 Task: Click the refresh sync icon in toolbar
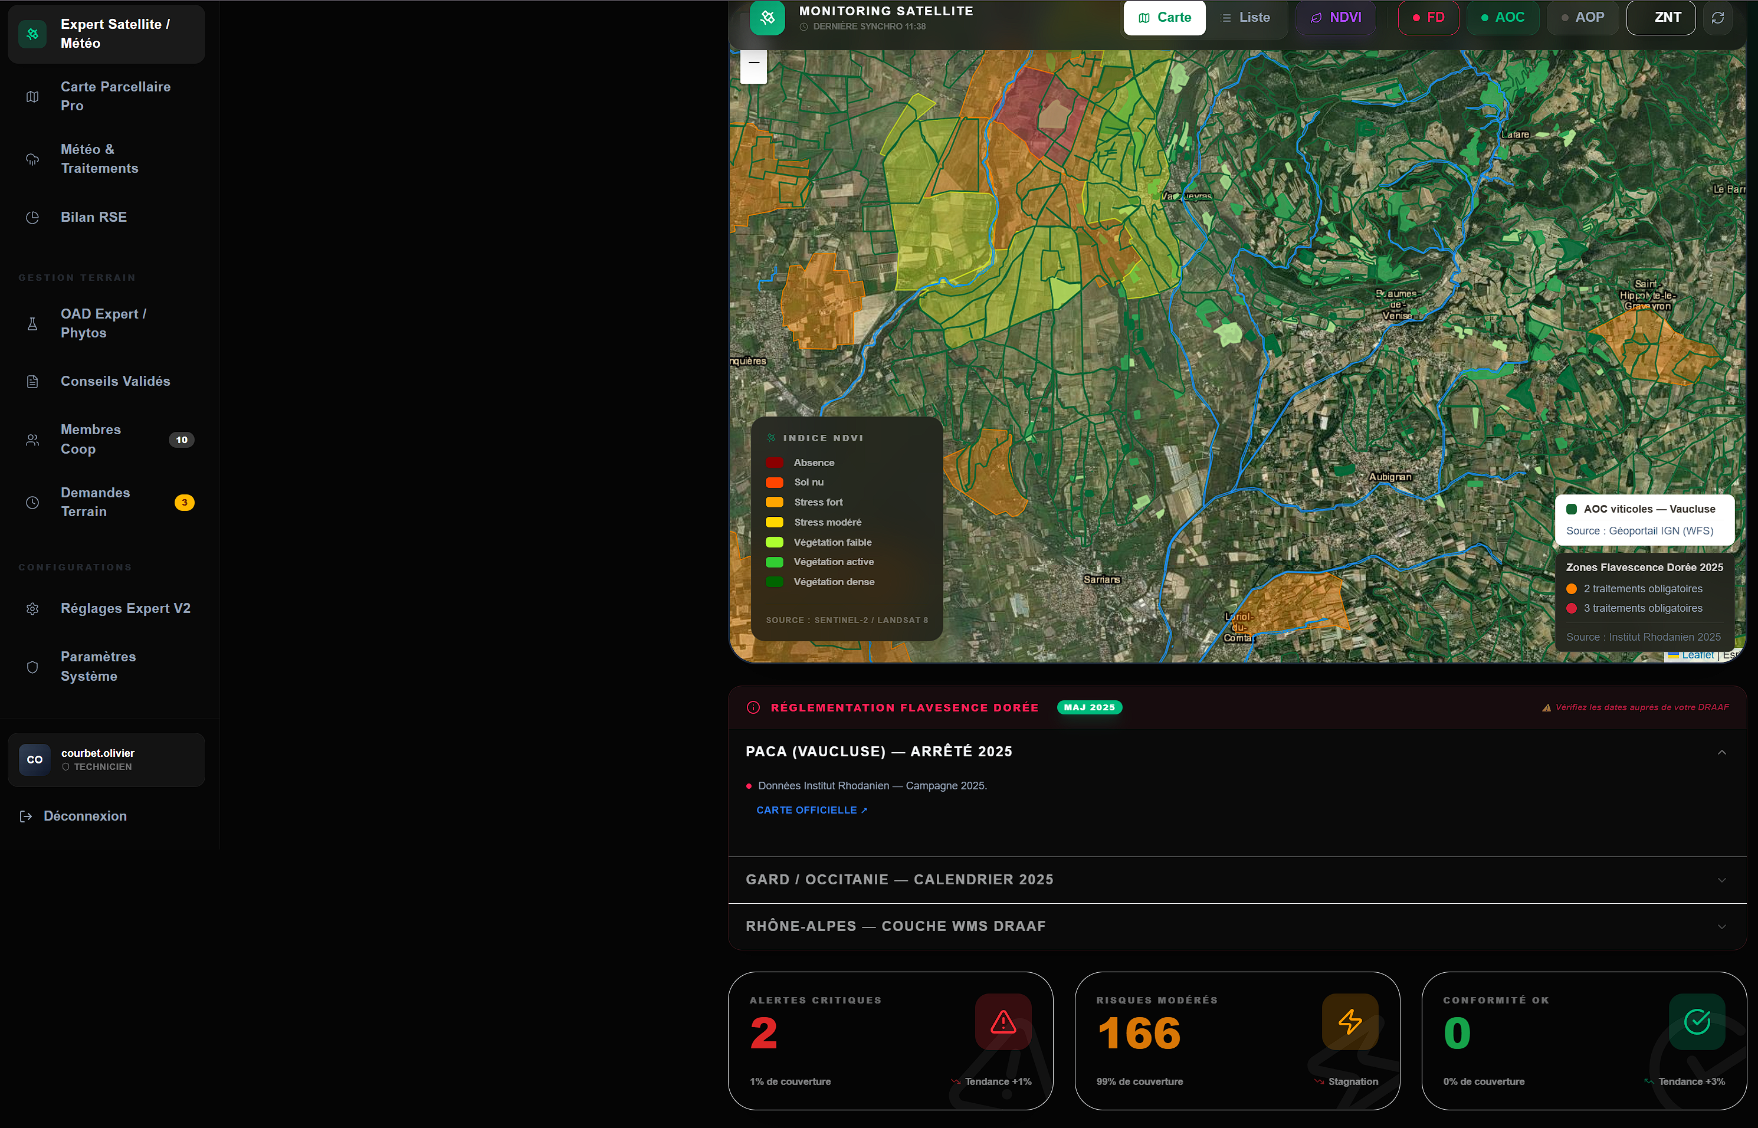[x=1718, y=18]
